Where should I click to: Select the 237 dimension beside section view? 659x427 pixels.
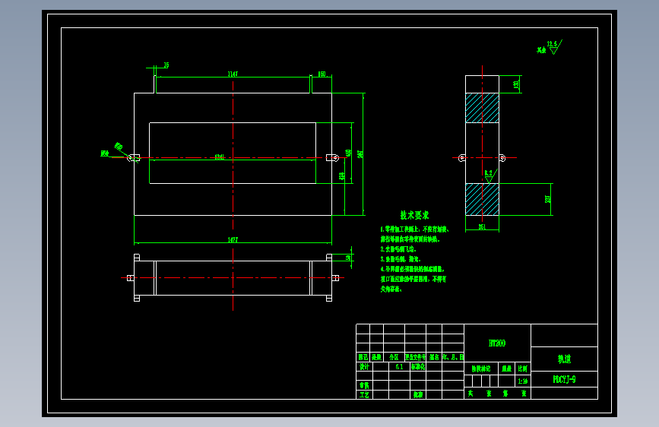[x=547, y=199]
